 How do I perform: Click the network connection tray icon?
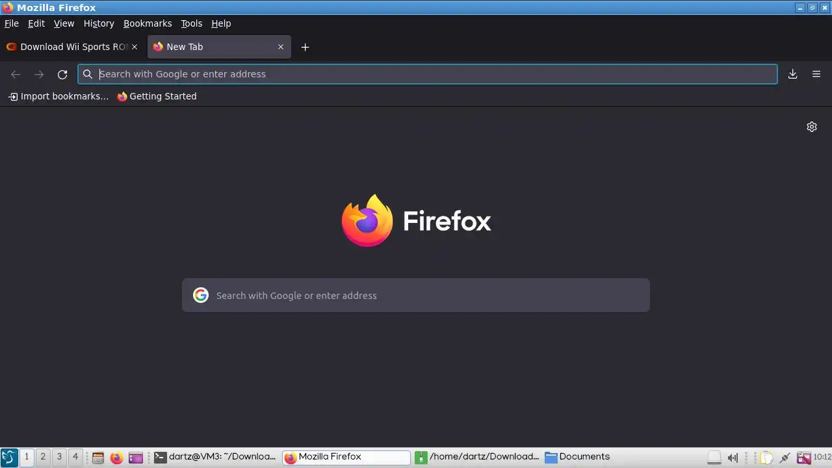785,458
